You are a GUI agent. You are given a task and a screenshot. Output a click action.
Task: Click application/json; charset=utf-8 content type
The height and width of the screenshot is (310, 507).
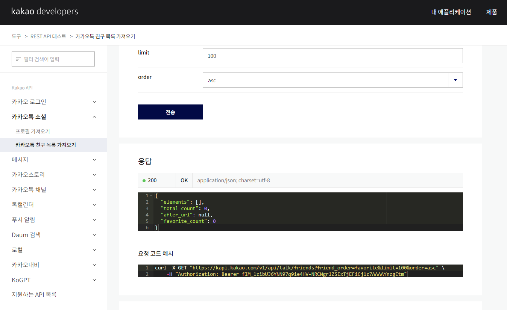pos(234,180)
